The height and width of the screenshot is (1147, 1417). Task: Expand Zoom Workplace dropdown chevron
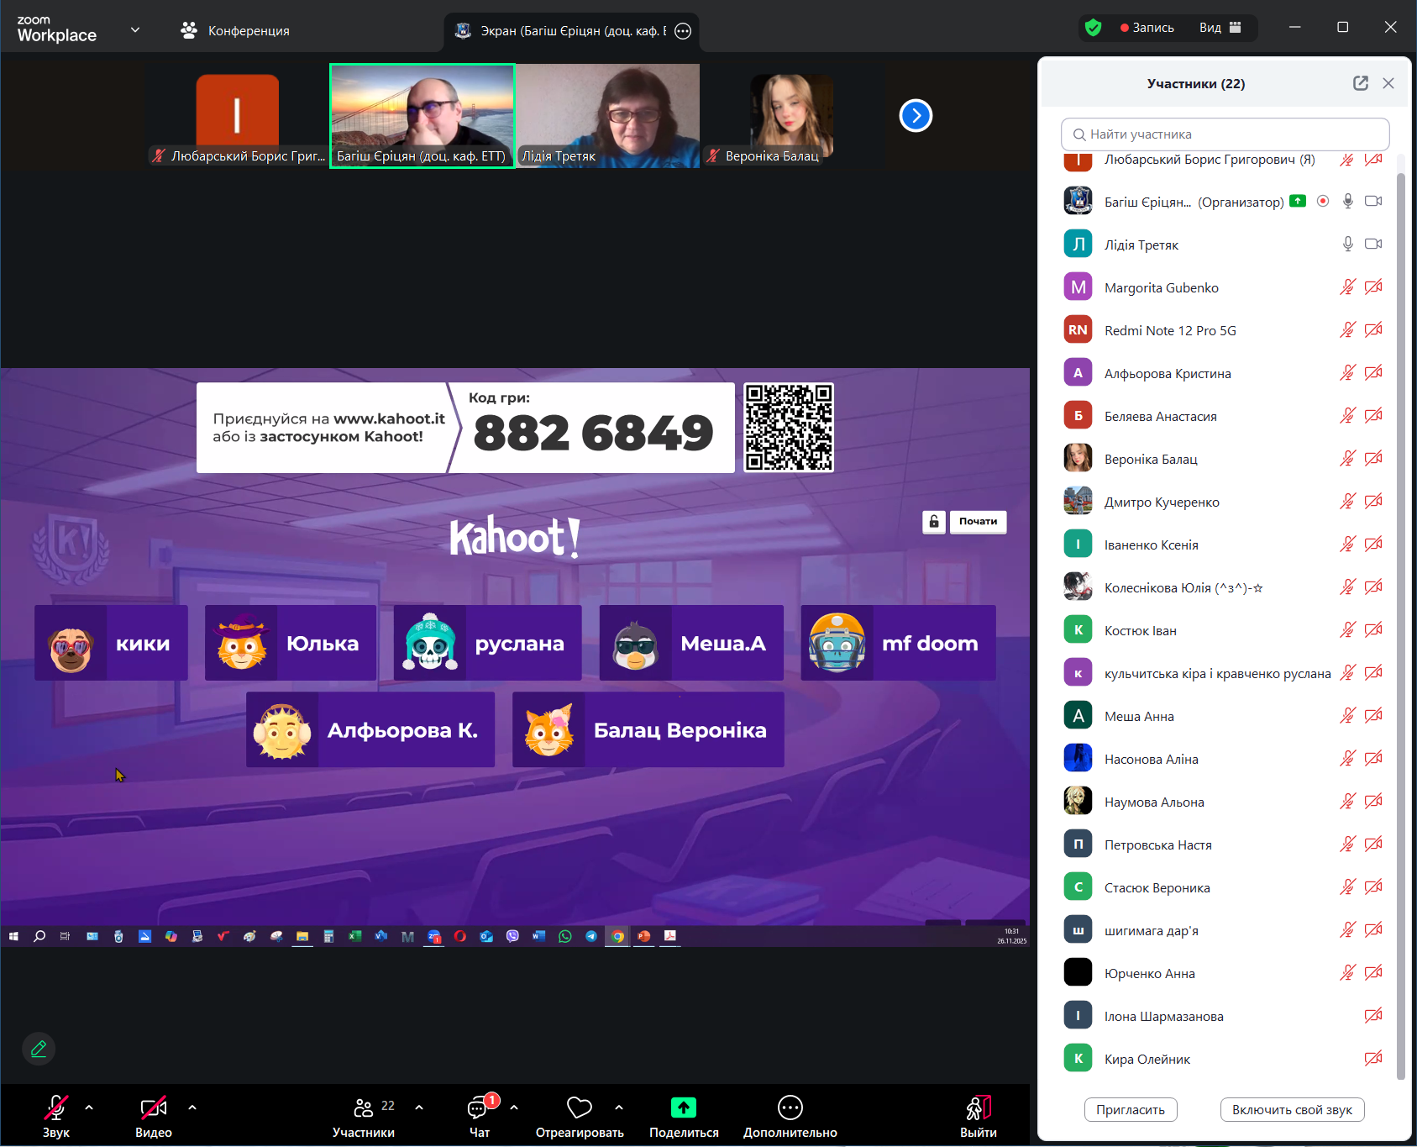pos(135,30)
